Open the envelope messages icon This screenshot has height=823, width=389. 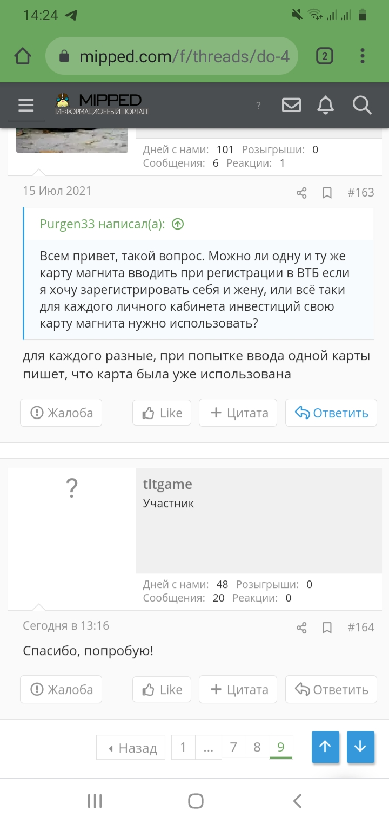pyautogui.click(x=291, y=105)
